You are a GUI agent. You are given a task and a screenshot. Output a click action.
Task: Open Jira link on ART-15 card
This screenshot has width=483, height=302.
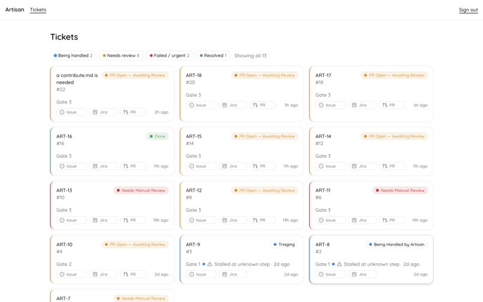click(x=233, y=166)
